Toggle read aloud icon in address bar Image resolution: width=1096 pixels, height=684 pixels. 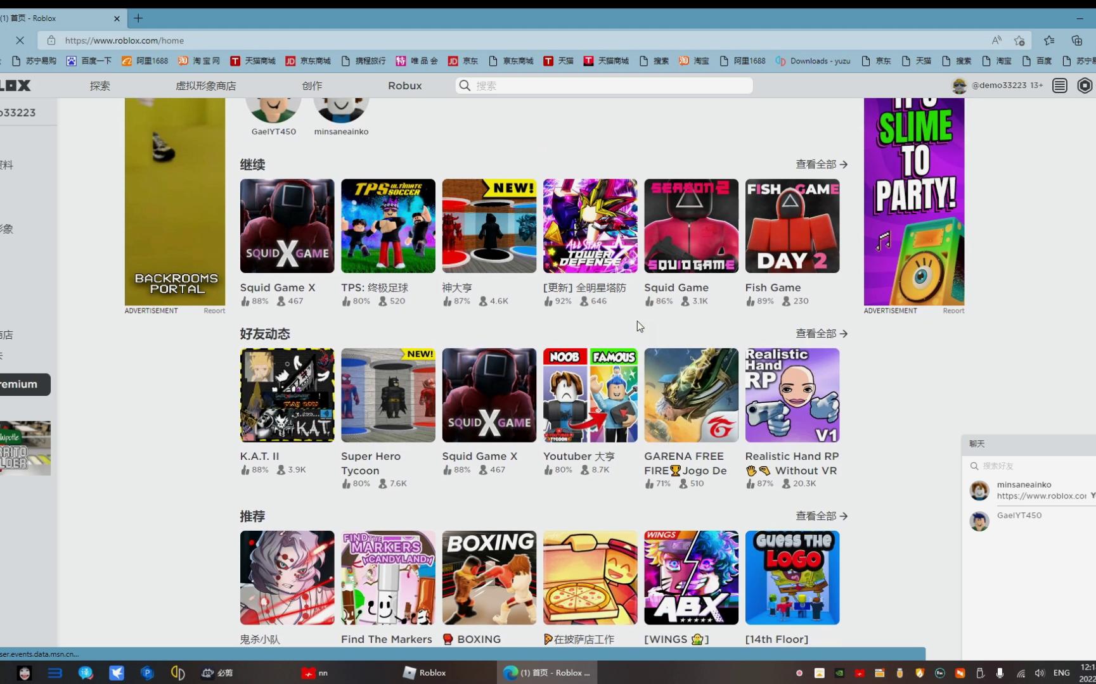click(x=996, y=41)
